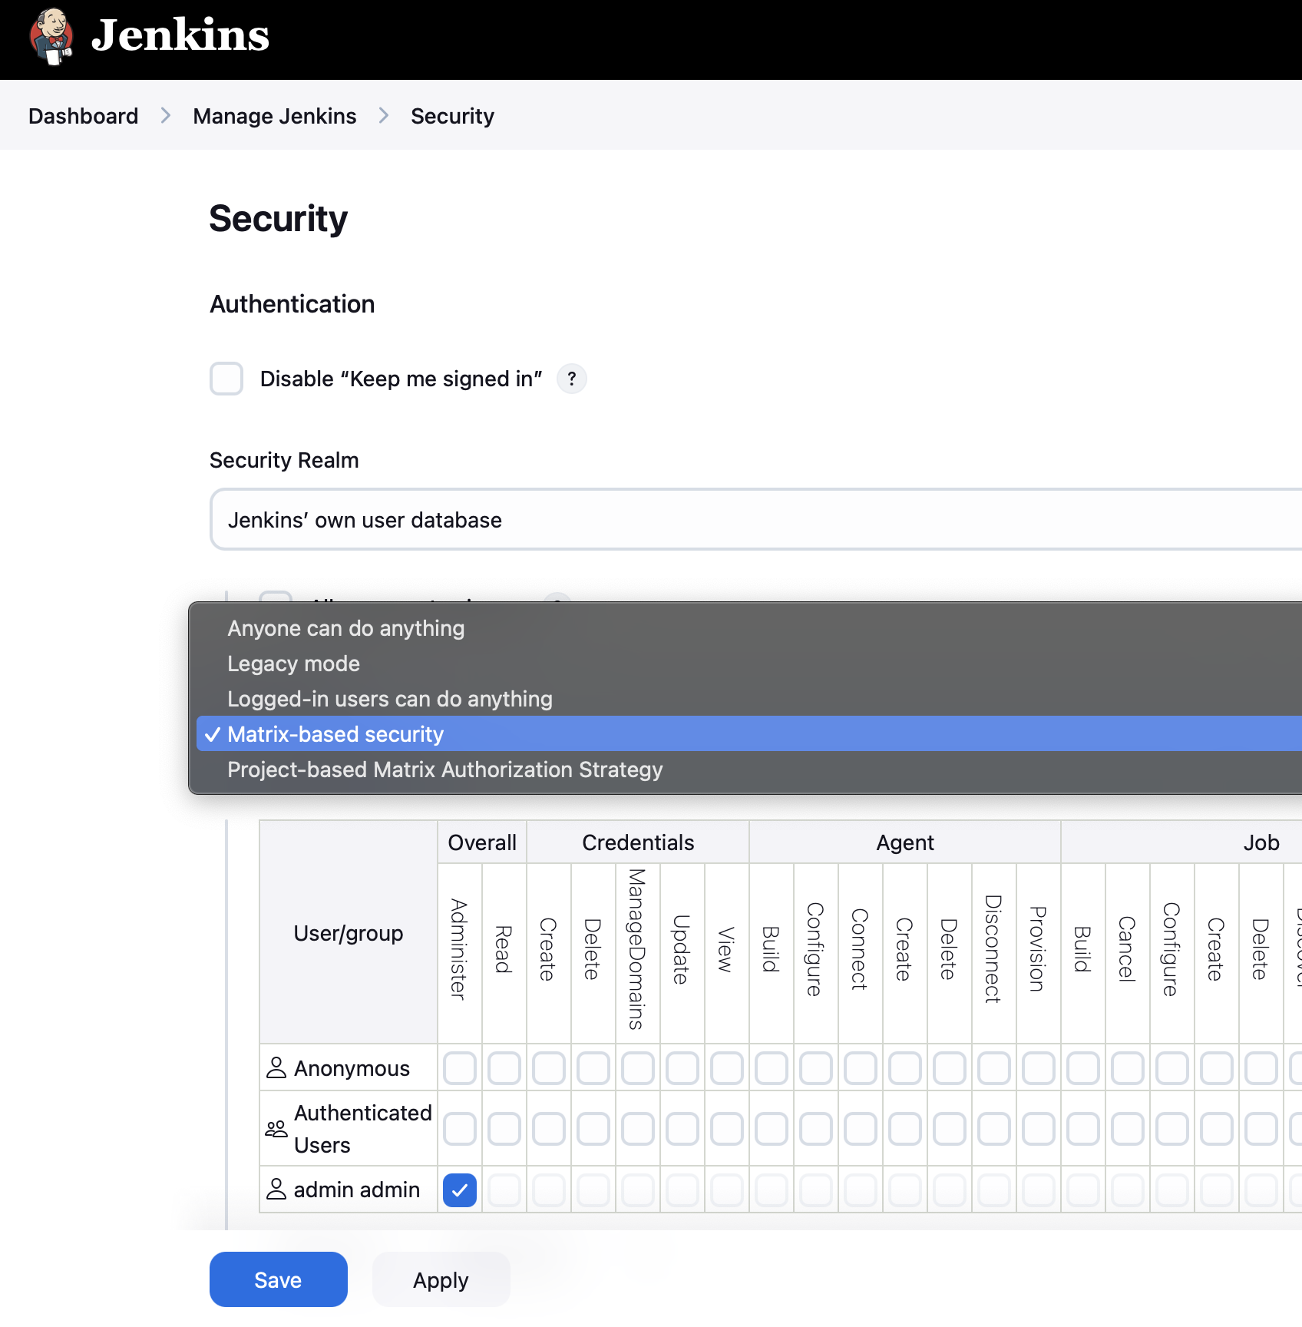Open the help icon for Keep me signed in
Screen dimensions: 1302x1327
[x=571, y=379]
